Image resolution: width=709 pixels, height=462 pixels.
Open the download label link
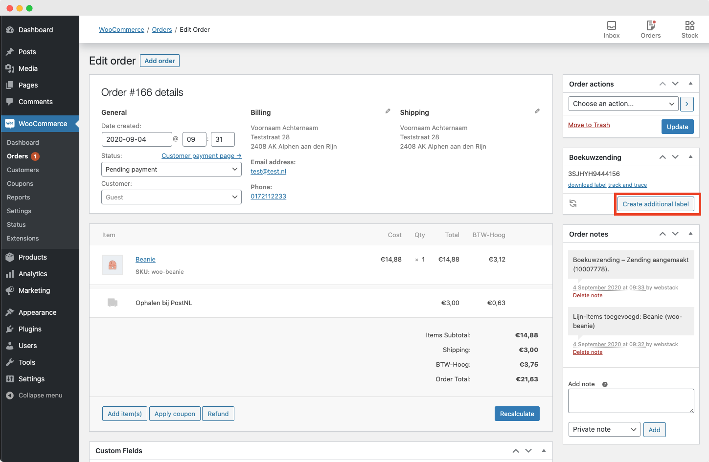tap(587, 185)
